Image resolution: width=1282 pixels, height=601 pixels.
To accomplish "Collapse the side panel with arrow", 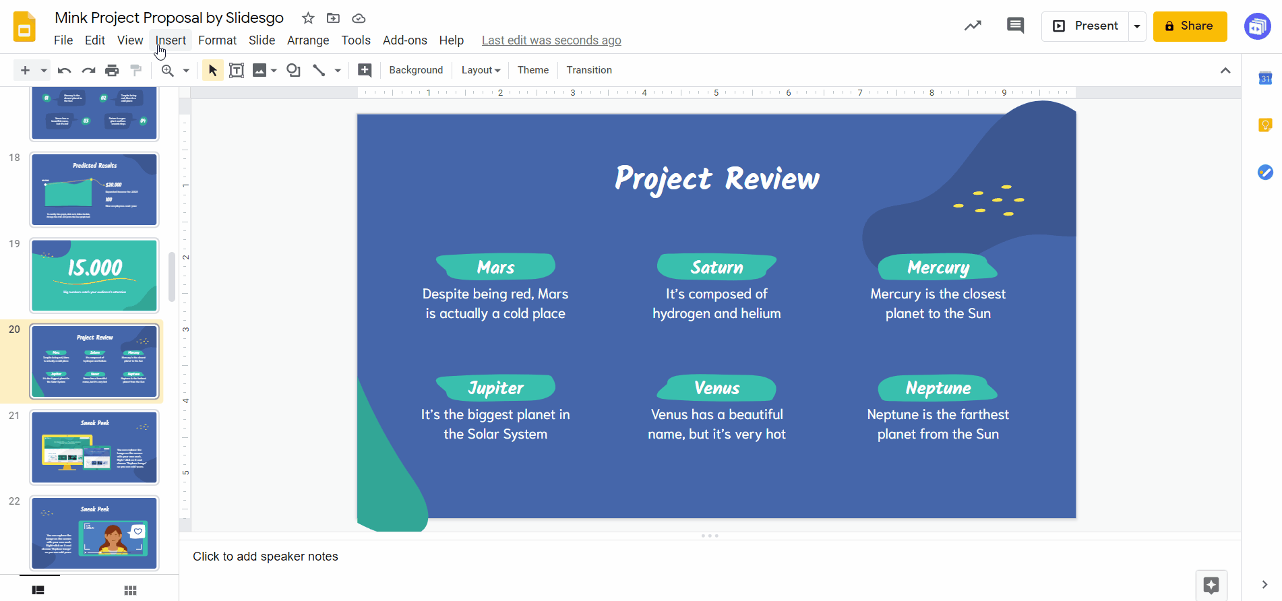I will point(1264,585).
